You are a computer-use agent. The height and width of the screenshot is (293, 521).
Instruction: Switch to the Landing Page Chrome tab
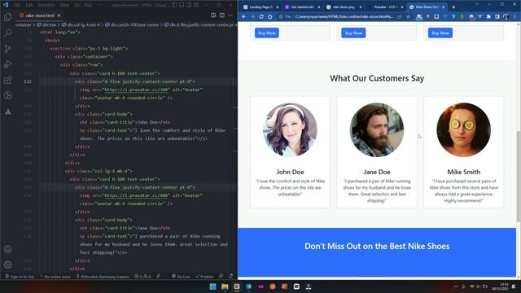coord(261,7)
